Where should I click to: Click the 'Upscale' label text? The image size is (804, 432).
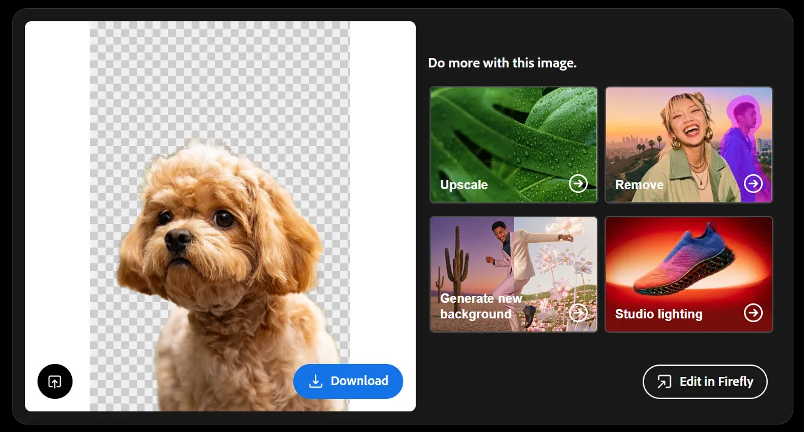464,185
